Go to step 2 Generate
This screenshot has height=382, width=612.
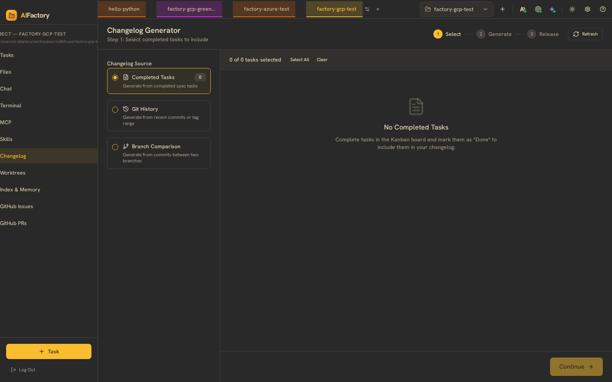click(494, 34)
